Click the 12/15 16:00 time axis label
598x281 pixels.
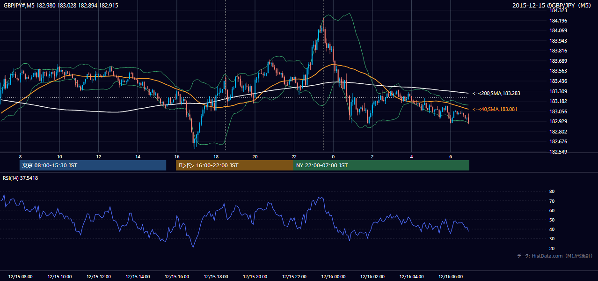[x=177, y=277]
